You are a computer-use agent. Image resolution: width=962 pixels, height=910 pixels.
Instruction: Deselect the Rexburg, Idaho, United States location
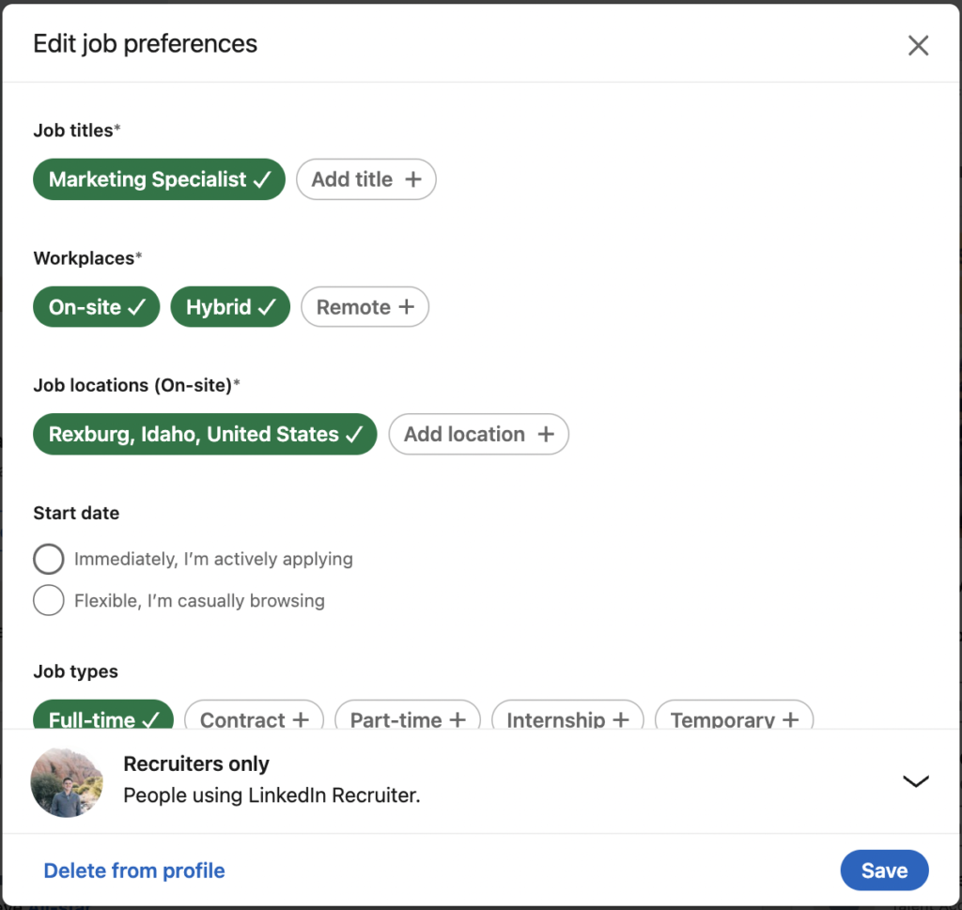click(x=205, y=434)
